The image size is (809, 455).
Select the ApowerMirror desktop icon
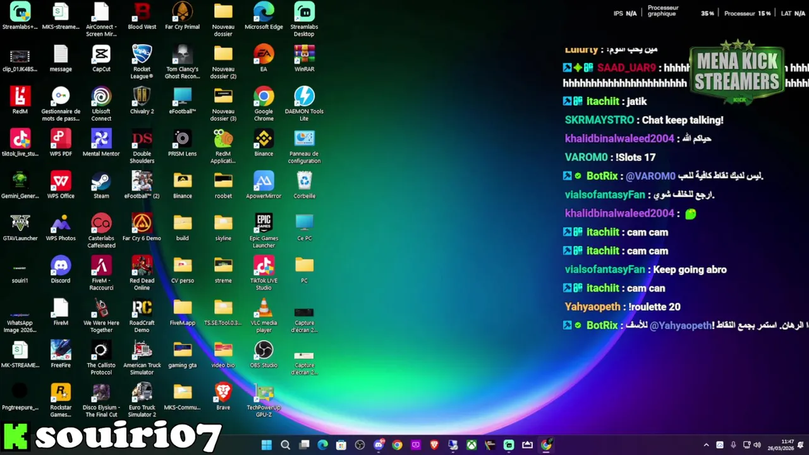tap(264, 186)
